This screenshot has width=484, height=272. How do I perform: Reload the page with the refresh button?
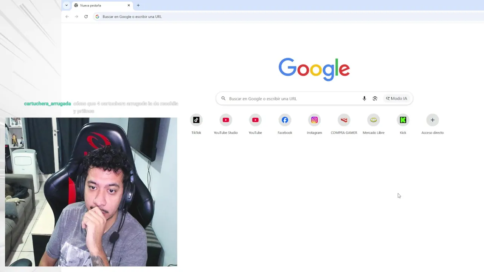(86, 17)
